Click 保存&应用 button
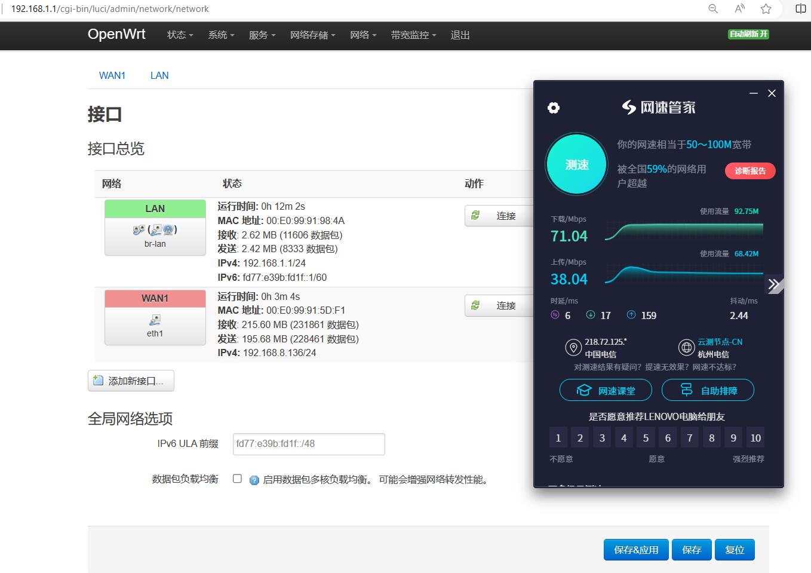Viewport: 811px width, 573px height. point(636,550)
